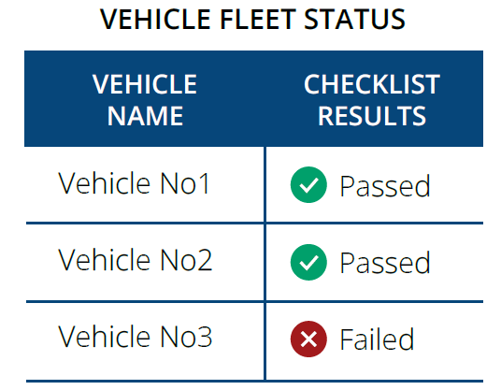This screenshot has width=501, height=390.
Task: Click the bottom border under Vehicle No3
Action: (x=254, y=381)
